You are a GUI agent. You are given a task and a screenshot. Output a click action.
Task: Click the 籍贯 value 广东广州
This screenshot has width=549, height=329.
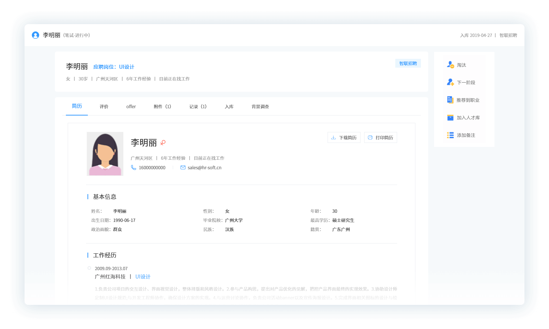[x=341, y=230]
